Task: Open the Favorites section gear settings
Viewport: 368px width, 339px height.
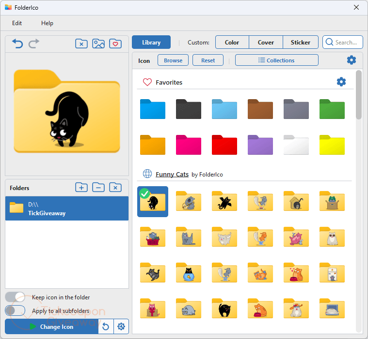Action: pyautogui.click(x=341, y=82)
